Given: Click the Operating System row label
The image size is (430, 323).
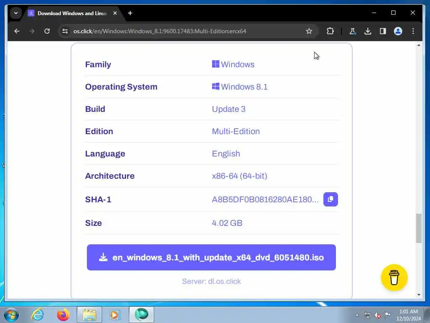Looking at the screenshot, I should click(x=121, y=87).
